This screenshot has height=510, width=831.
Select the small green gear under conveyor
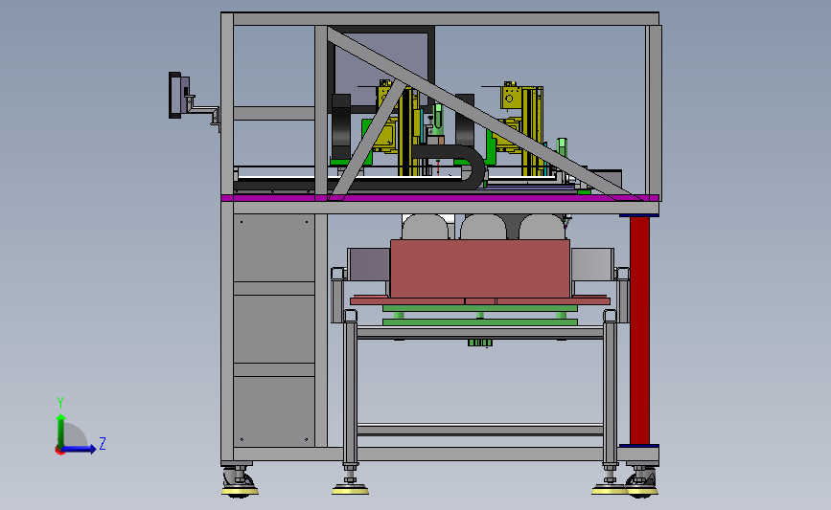(480, 344)
